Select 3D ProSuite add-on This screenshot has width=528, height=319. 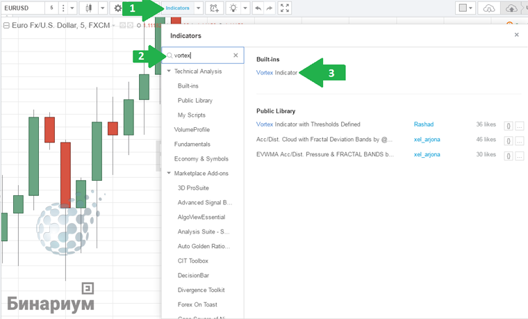coord(193,188)
